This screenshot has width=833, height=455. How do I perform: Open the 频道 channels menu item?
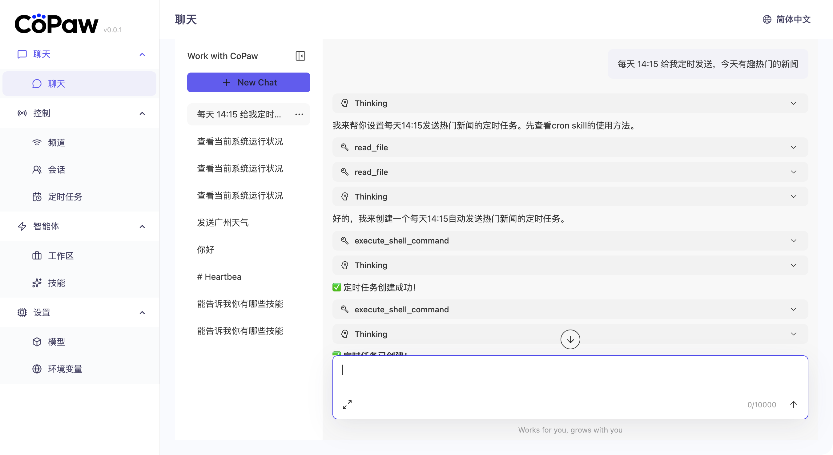[x=56, y=143]
